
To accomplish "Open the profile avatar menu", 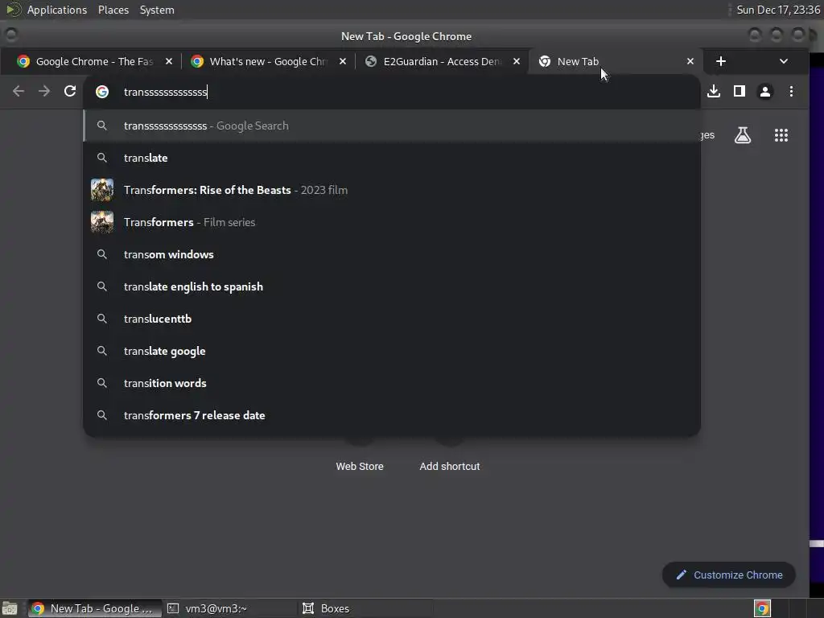I will pos(765,92).
